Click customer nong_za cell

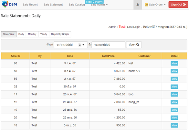(144, 102)
